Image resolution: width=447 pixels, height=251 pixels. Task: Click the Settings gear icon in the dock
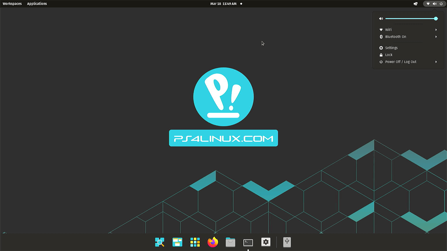click(266, 242)
